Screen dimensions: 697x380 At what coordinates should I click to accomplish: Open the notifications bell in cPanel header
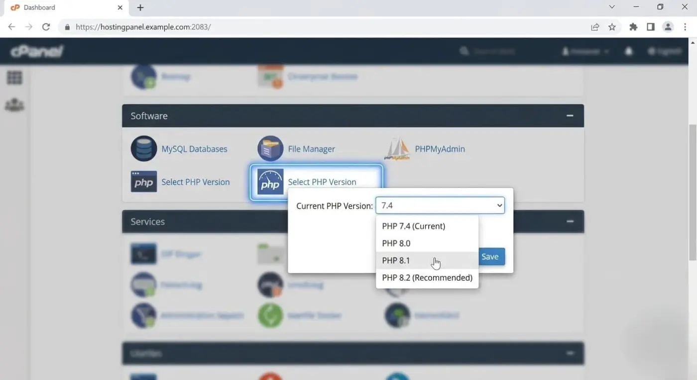[x=629, y=51]
